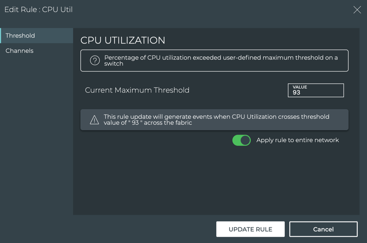The image size is (367, 243).
Task: Click the CPU UTILIZATION heading
Action: [x=123, y=40]
